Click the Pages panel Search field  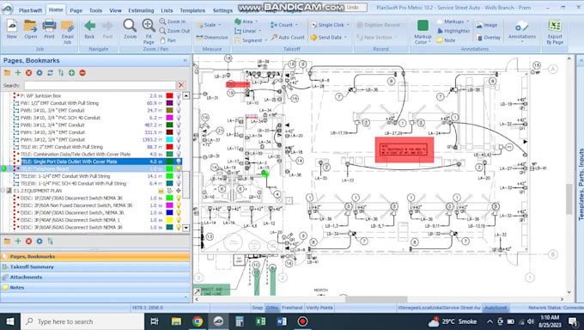(100, 85)
